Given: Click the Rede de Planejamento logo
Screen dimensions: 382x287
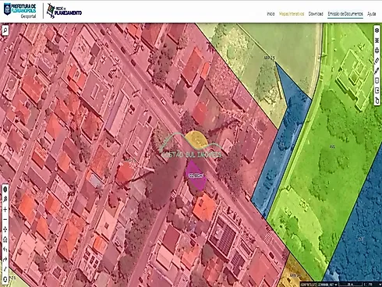Looking at the screenshot, I should point(64,11).
